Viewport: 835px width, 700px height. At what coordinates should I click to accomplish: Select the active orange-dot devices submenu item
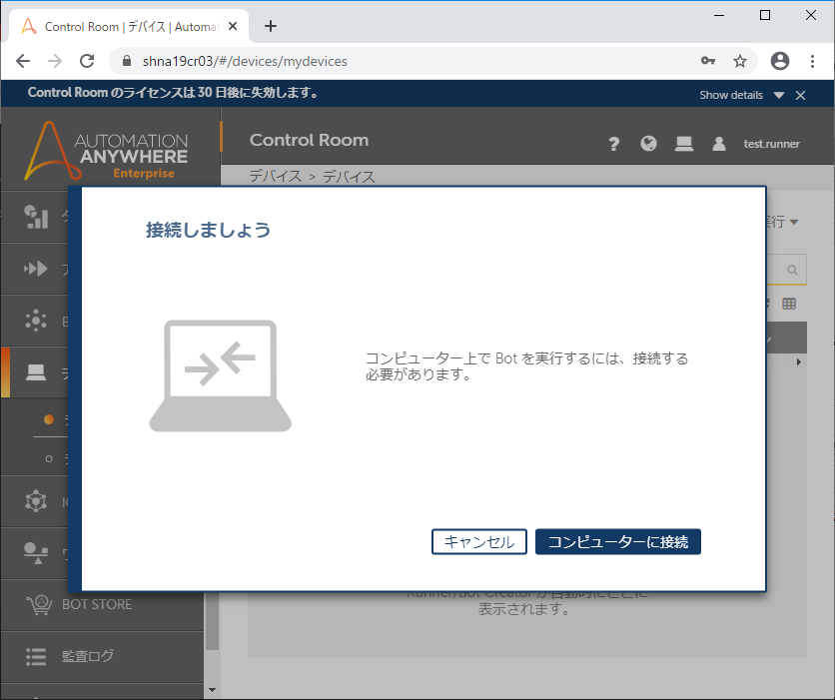pos(49,419)
